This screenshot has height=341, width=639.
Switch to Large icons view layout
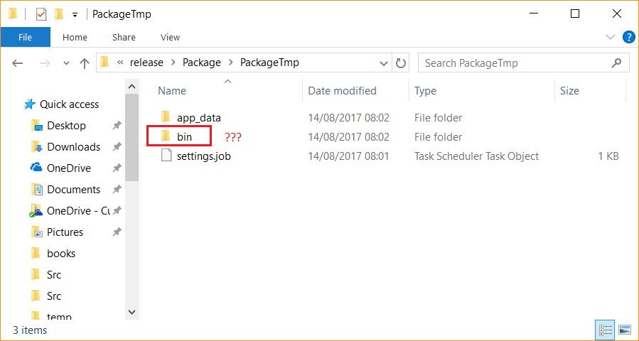(625, 330)
